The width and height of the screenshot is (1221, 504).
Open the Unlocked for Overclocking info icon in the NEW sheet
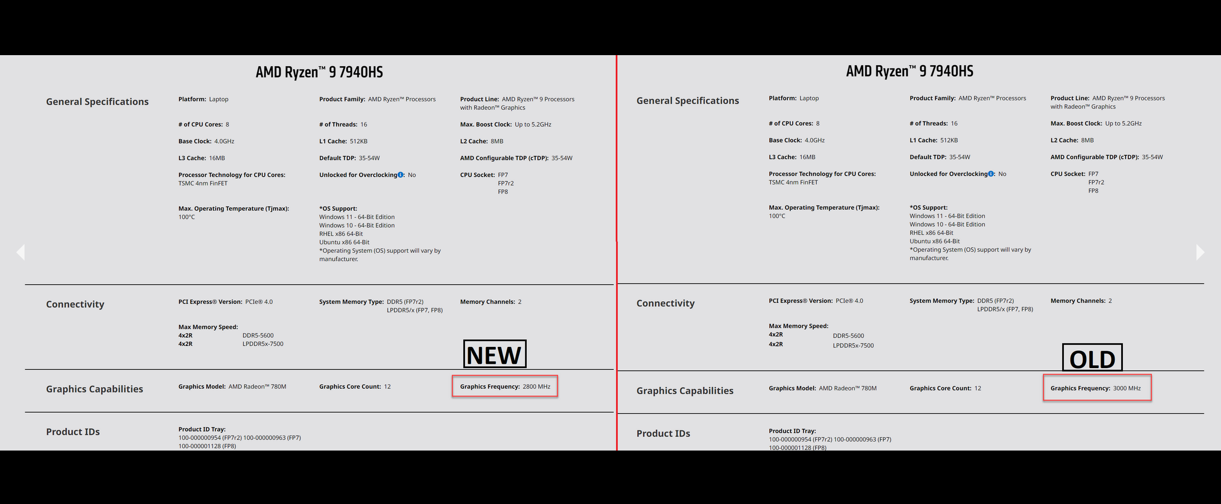pyautogui.click(x=400, y=175)
